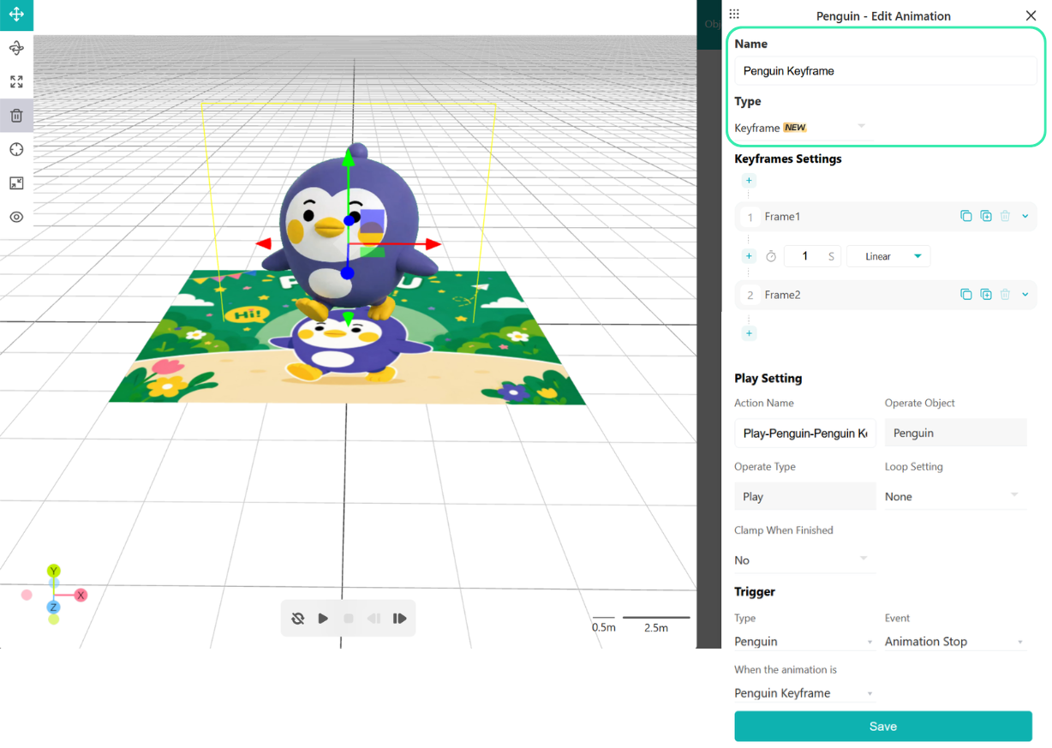Click the crosshair focus target icon

(16, 150)
